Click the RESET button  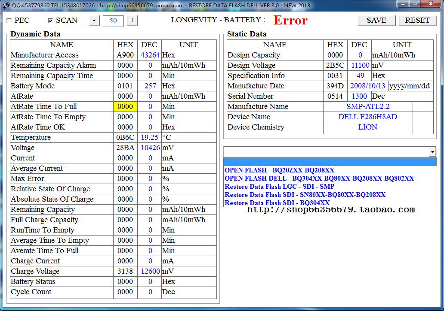click(x=417, y=20)
